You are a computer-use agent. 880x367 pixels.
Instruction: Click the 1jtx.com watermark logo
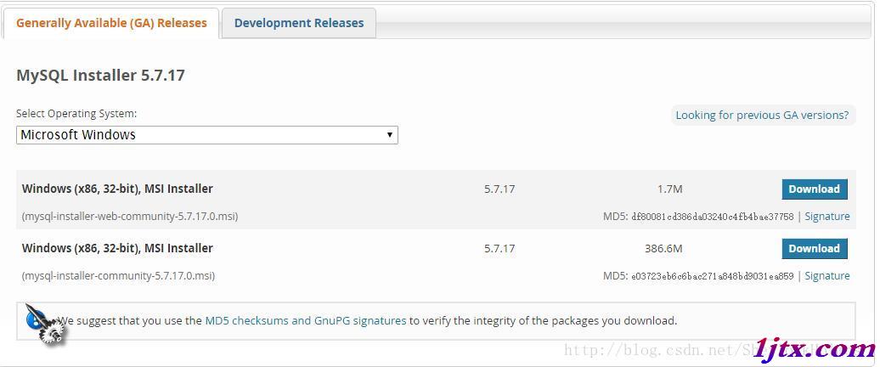coord(814,349)
